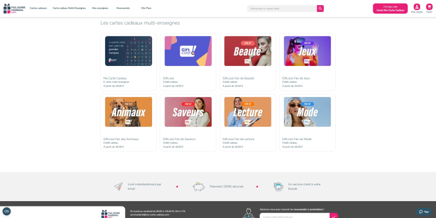Open the Mon compte account icon
The width and height of the screenshot is (436, 218).
click(x=417, y=7)
